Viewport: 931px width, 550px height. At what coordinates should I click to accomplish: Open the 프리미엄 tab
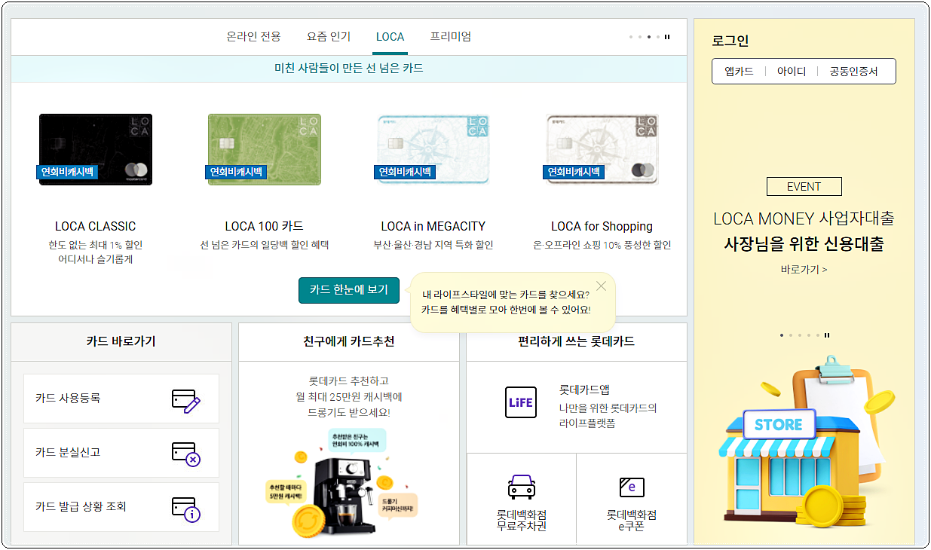click(451, 36)
